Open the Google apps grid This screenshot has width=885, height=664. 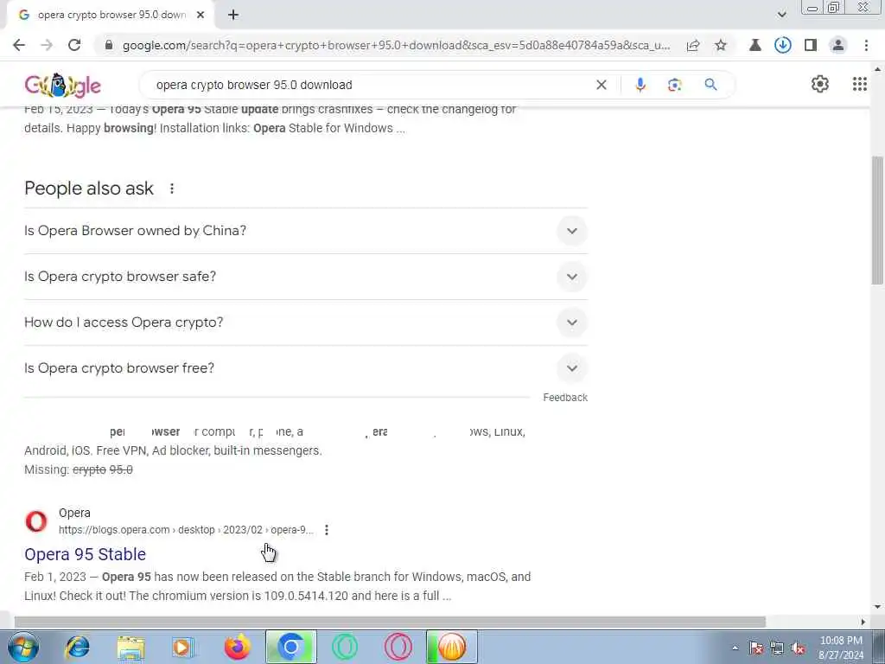pos(860,84)
